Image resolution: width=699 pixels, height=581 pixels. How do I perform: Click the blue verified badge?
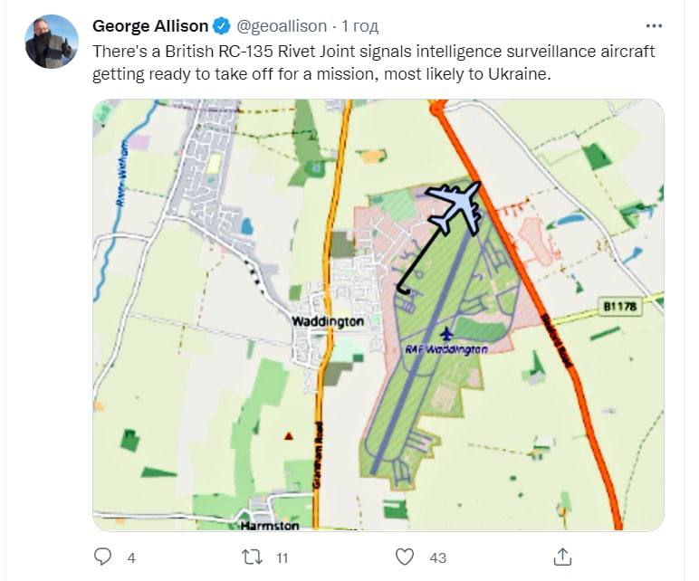click(221, 26)
